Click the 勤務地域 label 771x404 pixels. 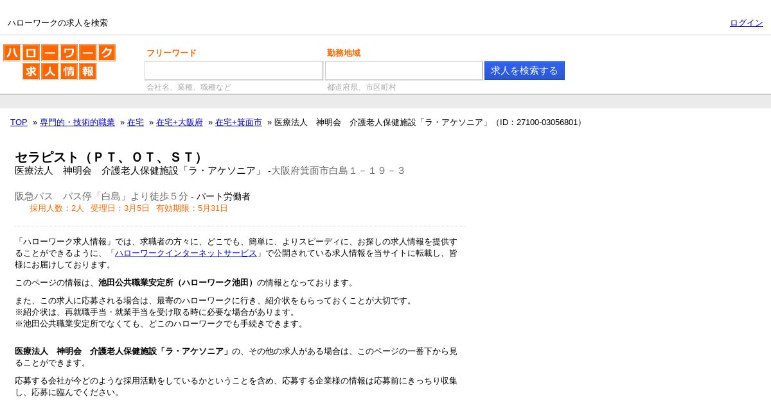point(344,53)
